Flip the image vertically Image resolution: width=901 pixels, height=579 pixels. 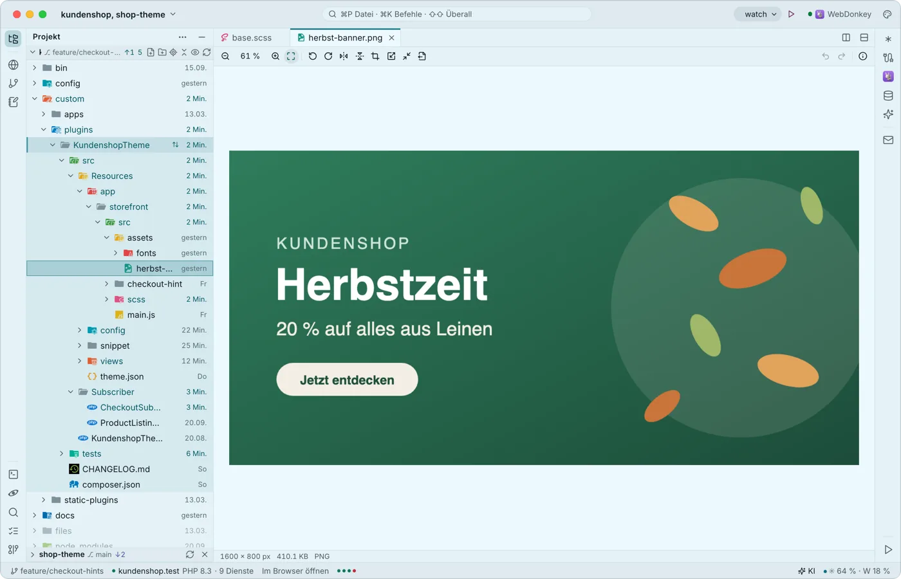click(x=360, y=57)
